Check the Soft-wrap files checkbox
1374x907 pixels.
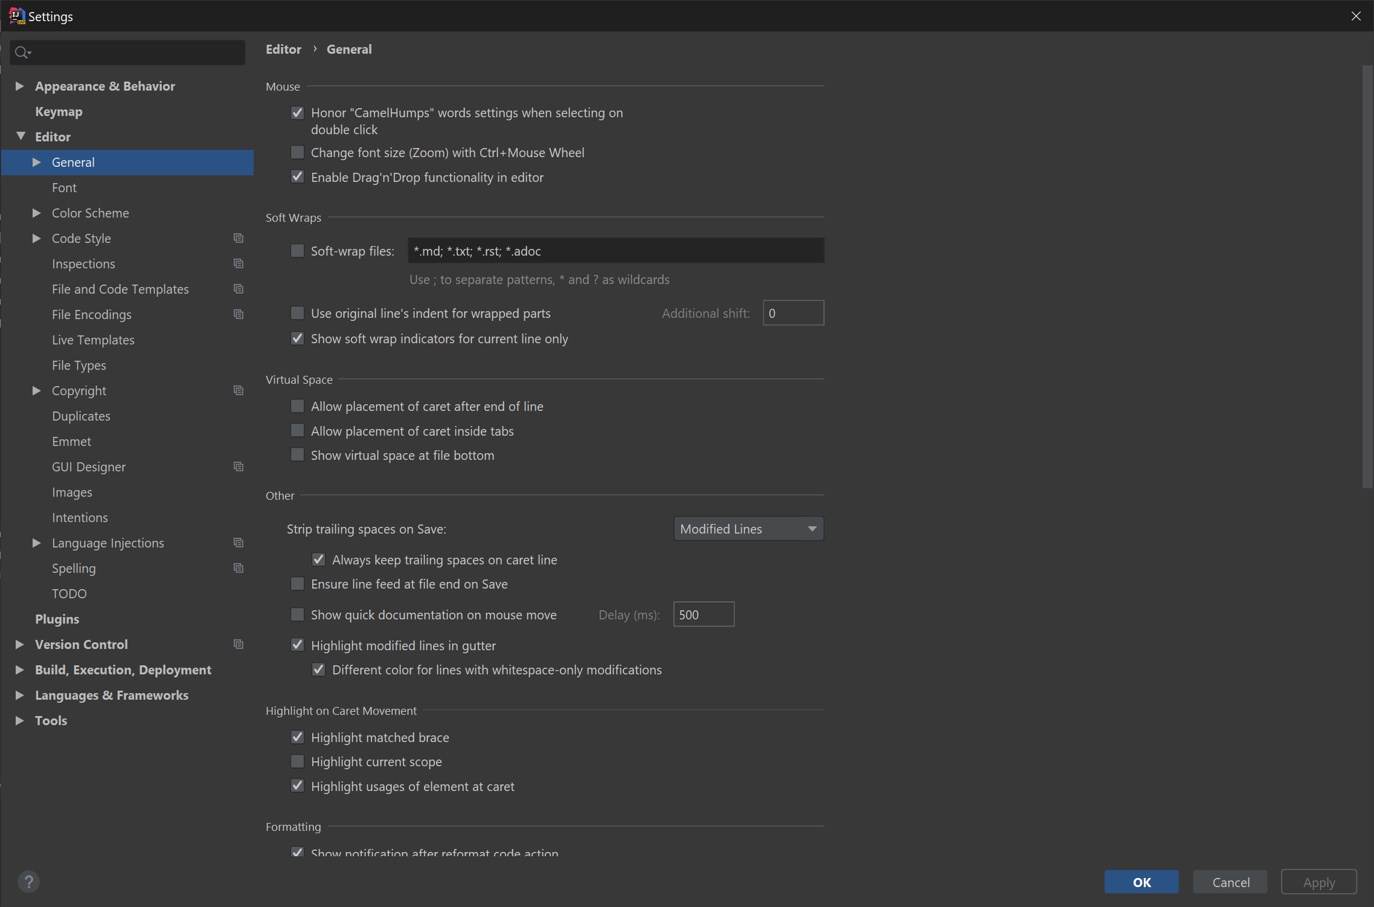pyautogui.click(x=297, y=251)
